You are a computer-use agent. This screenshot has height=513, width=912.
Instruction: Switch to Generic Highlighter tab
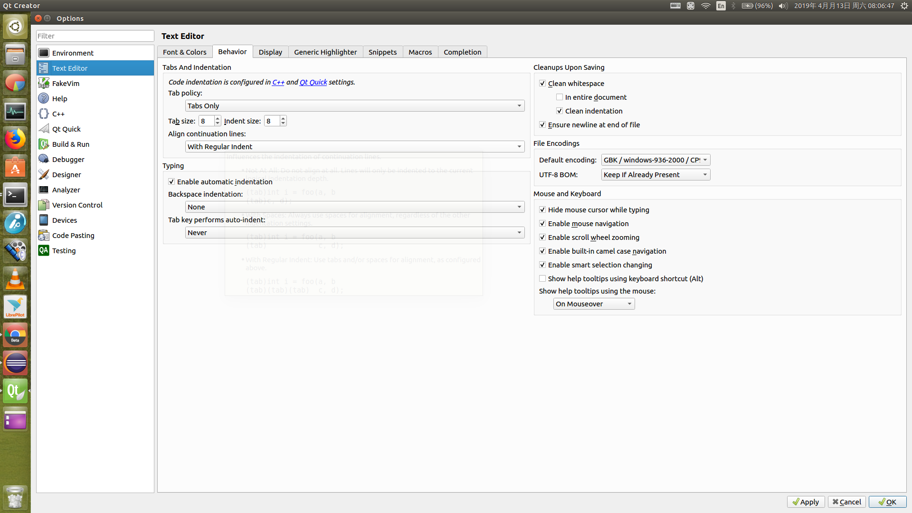(325, 52)
